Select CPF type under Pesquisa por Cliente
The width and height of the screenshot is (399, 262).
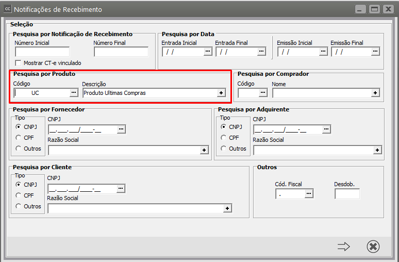point(19,195)
